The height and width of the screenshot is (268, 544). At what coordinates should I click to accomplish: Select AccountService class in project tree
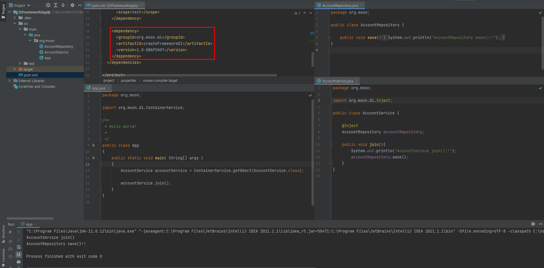point(56,52)
